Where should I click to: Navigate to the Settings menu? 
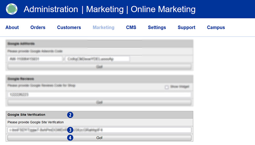point(157,28)
